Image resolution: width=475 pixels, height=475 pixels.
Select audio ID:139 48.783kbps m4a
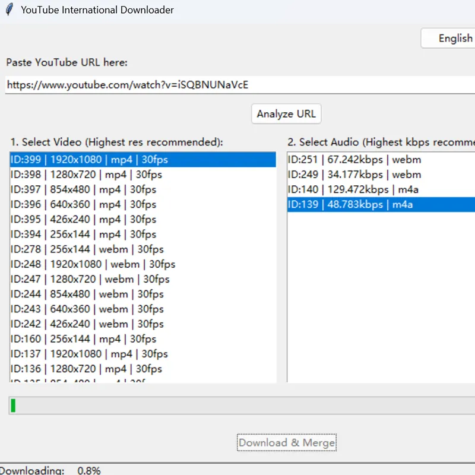(x=381, y=204)
